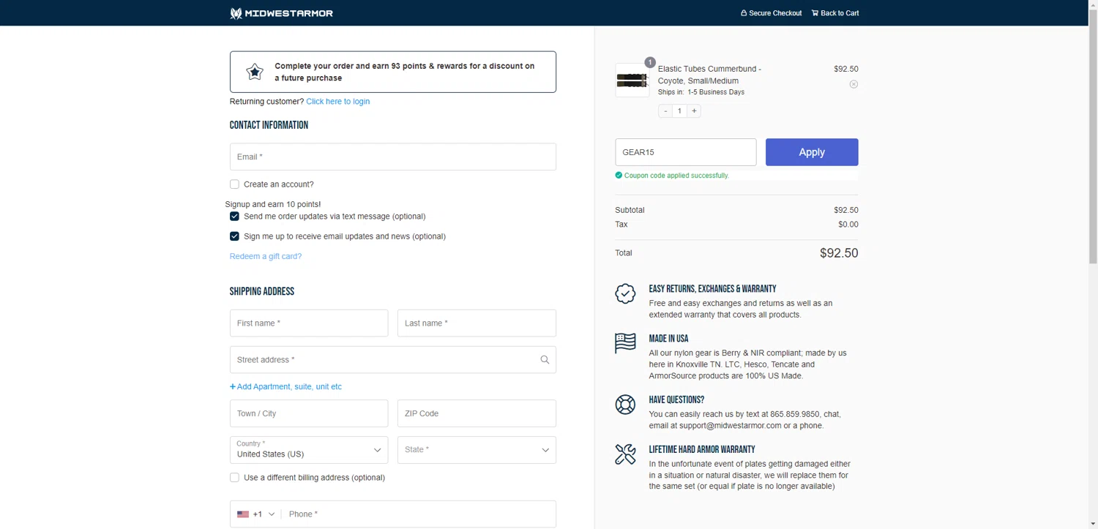Click the Contact Information heading
This screenshot has width=1098, height=529.
tap(269, 125)
